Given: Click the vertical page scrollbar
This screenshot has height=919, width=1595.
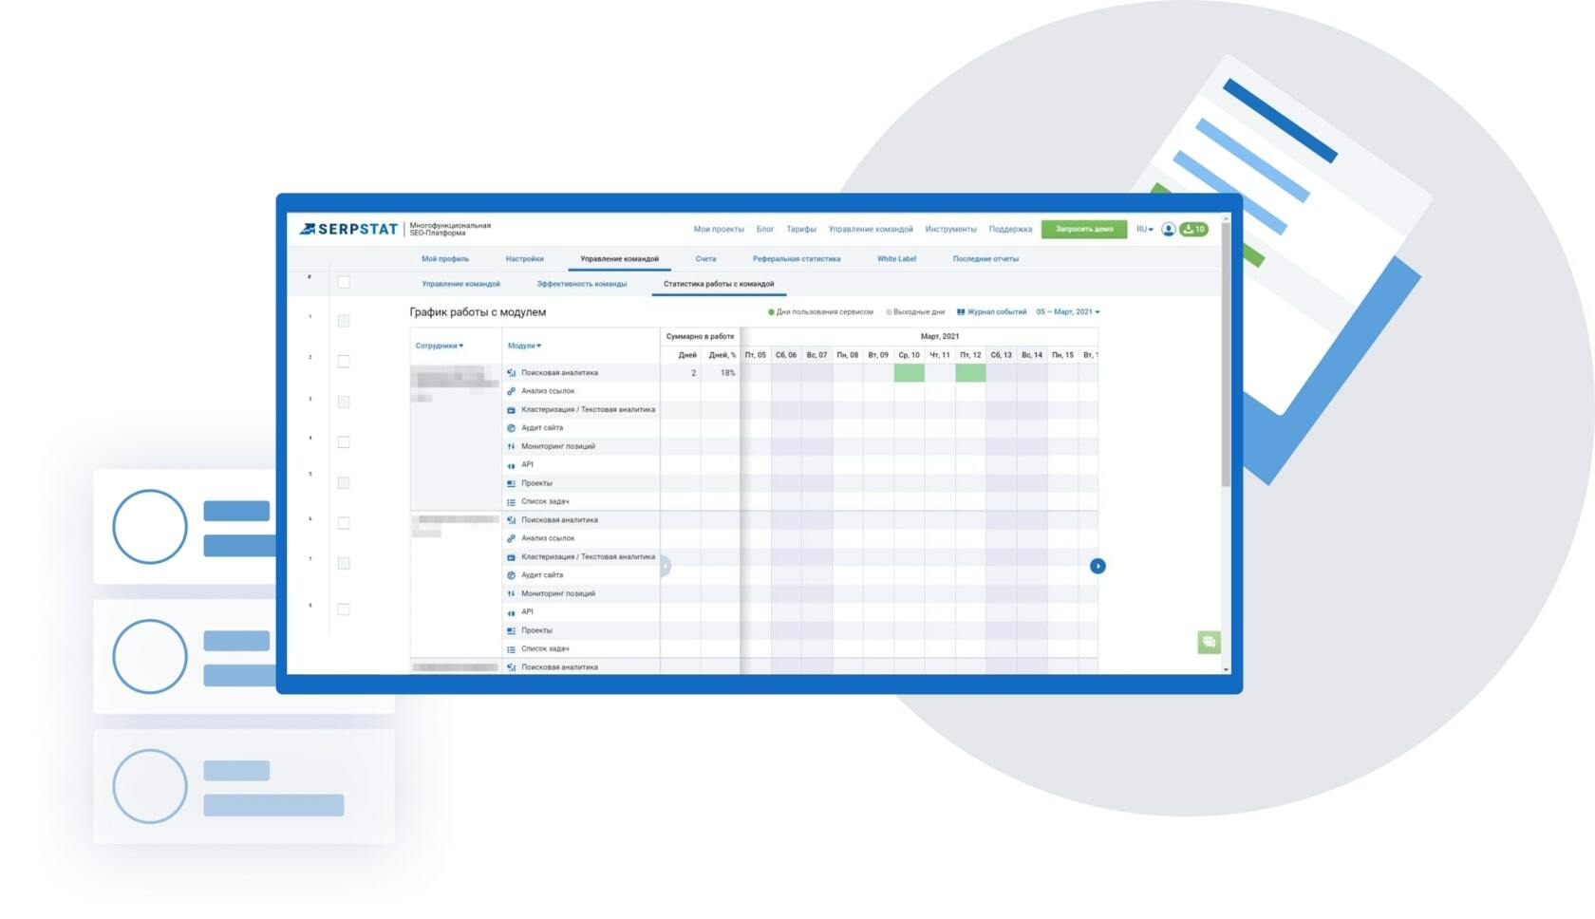Looking at the screenshot, I should [x=1226, y=380].
